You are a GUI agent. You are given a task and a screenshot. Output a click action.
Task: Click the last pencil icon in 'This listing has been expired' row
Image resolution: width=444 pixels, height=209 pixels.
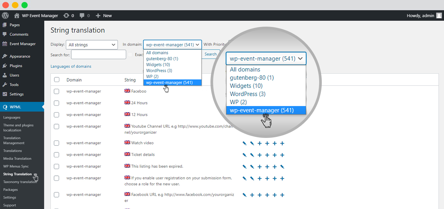[x=282, y=167]
